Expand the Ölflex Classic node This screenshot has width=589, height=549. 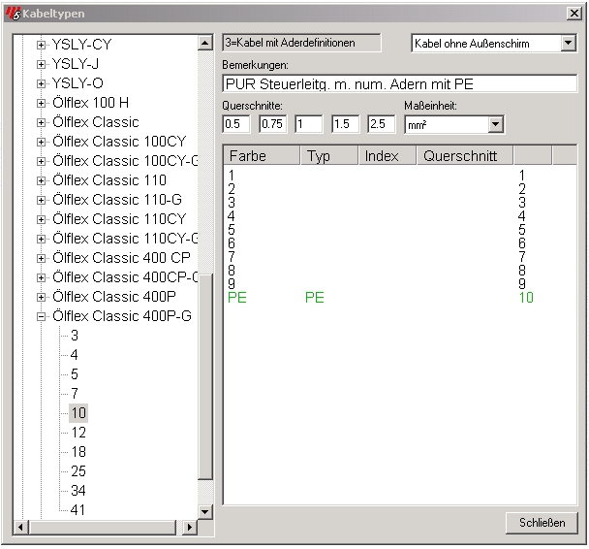point(41,123)
